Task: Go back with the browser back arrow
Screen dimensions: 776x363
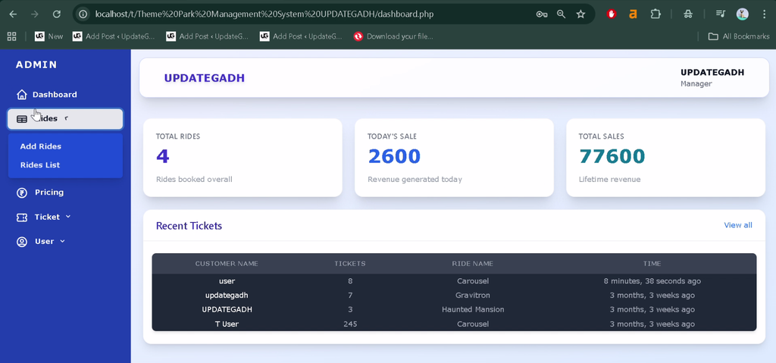Action: (13, 14)
